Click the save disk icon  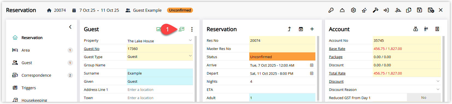point(419,10)
